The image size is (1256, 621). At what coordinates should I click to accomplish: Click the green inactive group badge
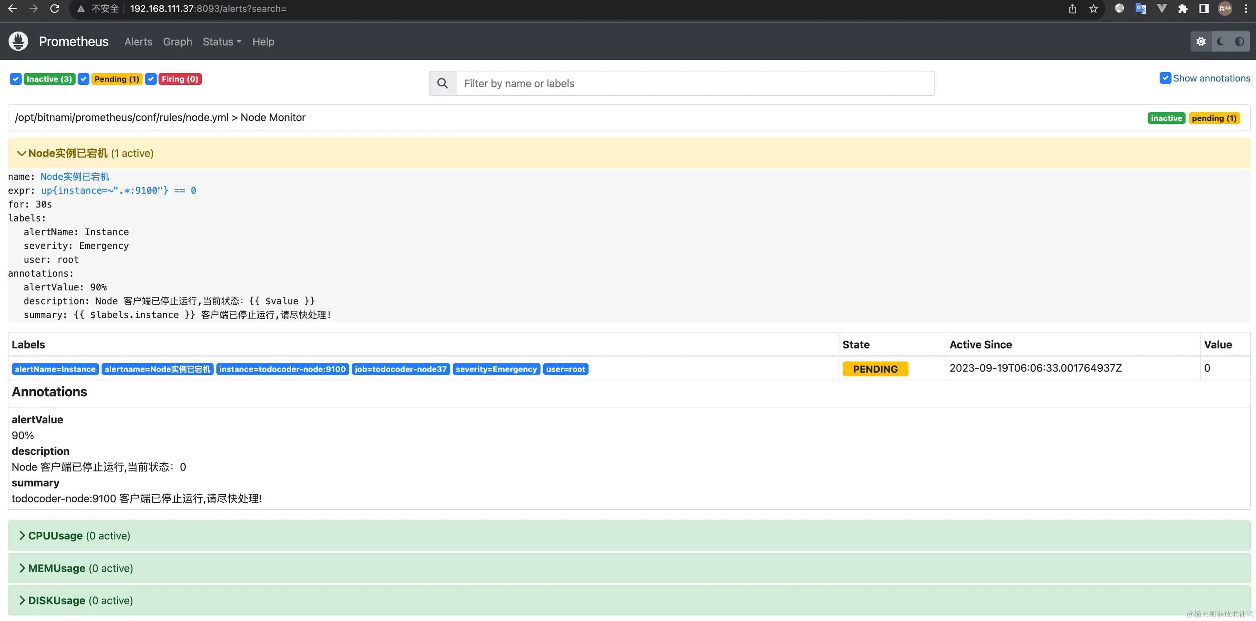click(x=1166, y=118)
